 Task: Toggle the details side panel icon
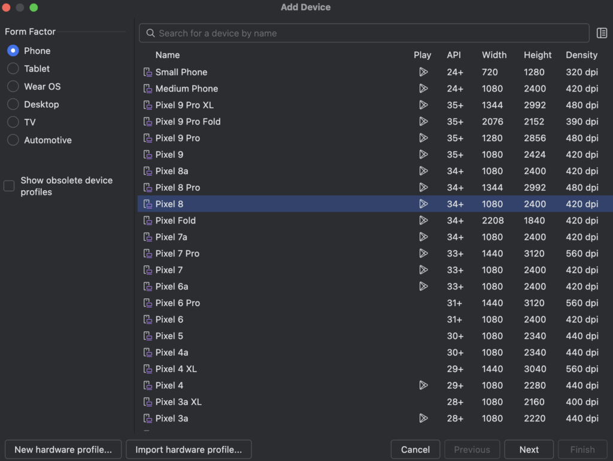tap(602, 33)
